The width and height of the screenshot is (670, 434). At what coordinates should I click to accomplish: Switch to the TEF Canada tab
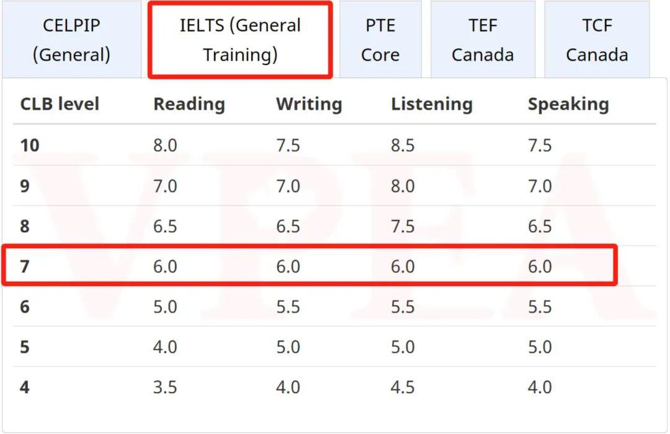483,39
